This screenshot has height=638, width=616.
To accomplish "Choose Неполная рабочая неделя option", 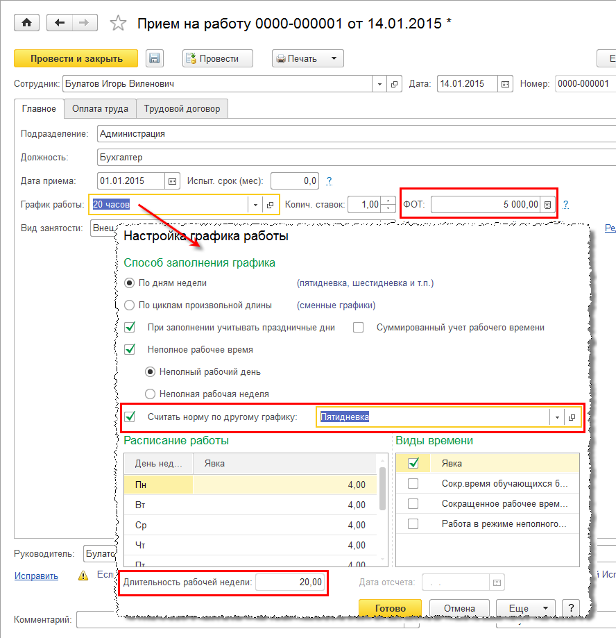I will coord(150,394).
